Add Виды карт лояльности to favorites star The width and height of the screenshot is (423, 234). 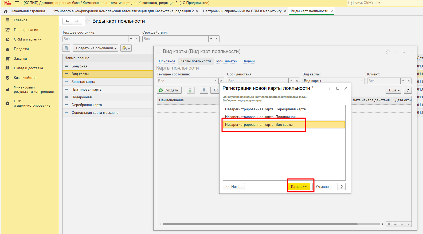[88, 21]
